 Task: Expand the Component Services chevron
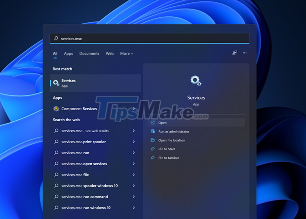[134, 109]
